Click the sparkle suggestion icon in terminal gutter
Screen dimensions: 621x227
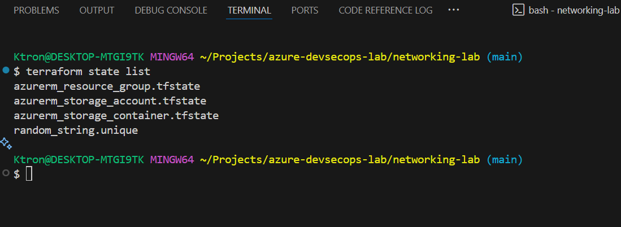pyautogui.click(x=5, y=143)
